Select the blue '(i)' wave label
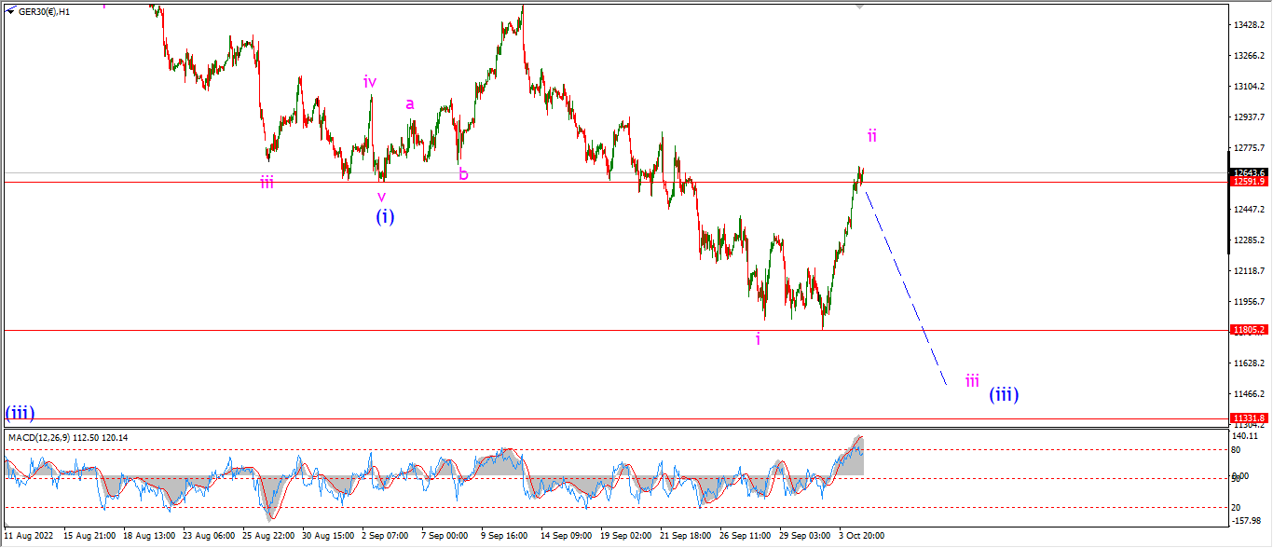Screen dimensions: 1273x548 point(385,216)
